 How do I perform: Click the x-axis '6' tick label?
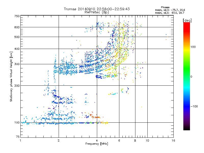click(x=119, y=141)
